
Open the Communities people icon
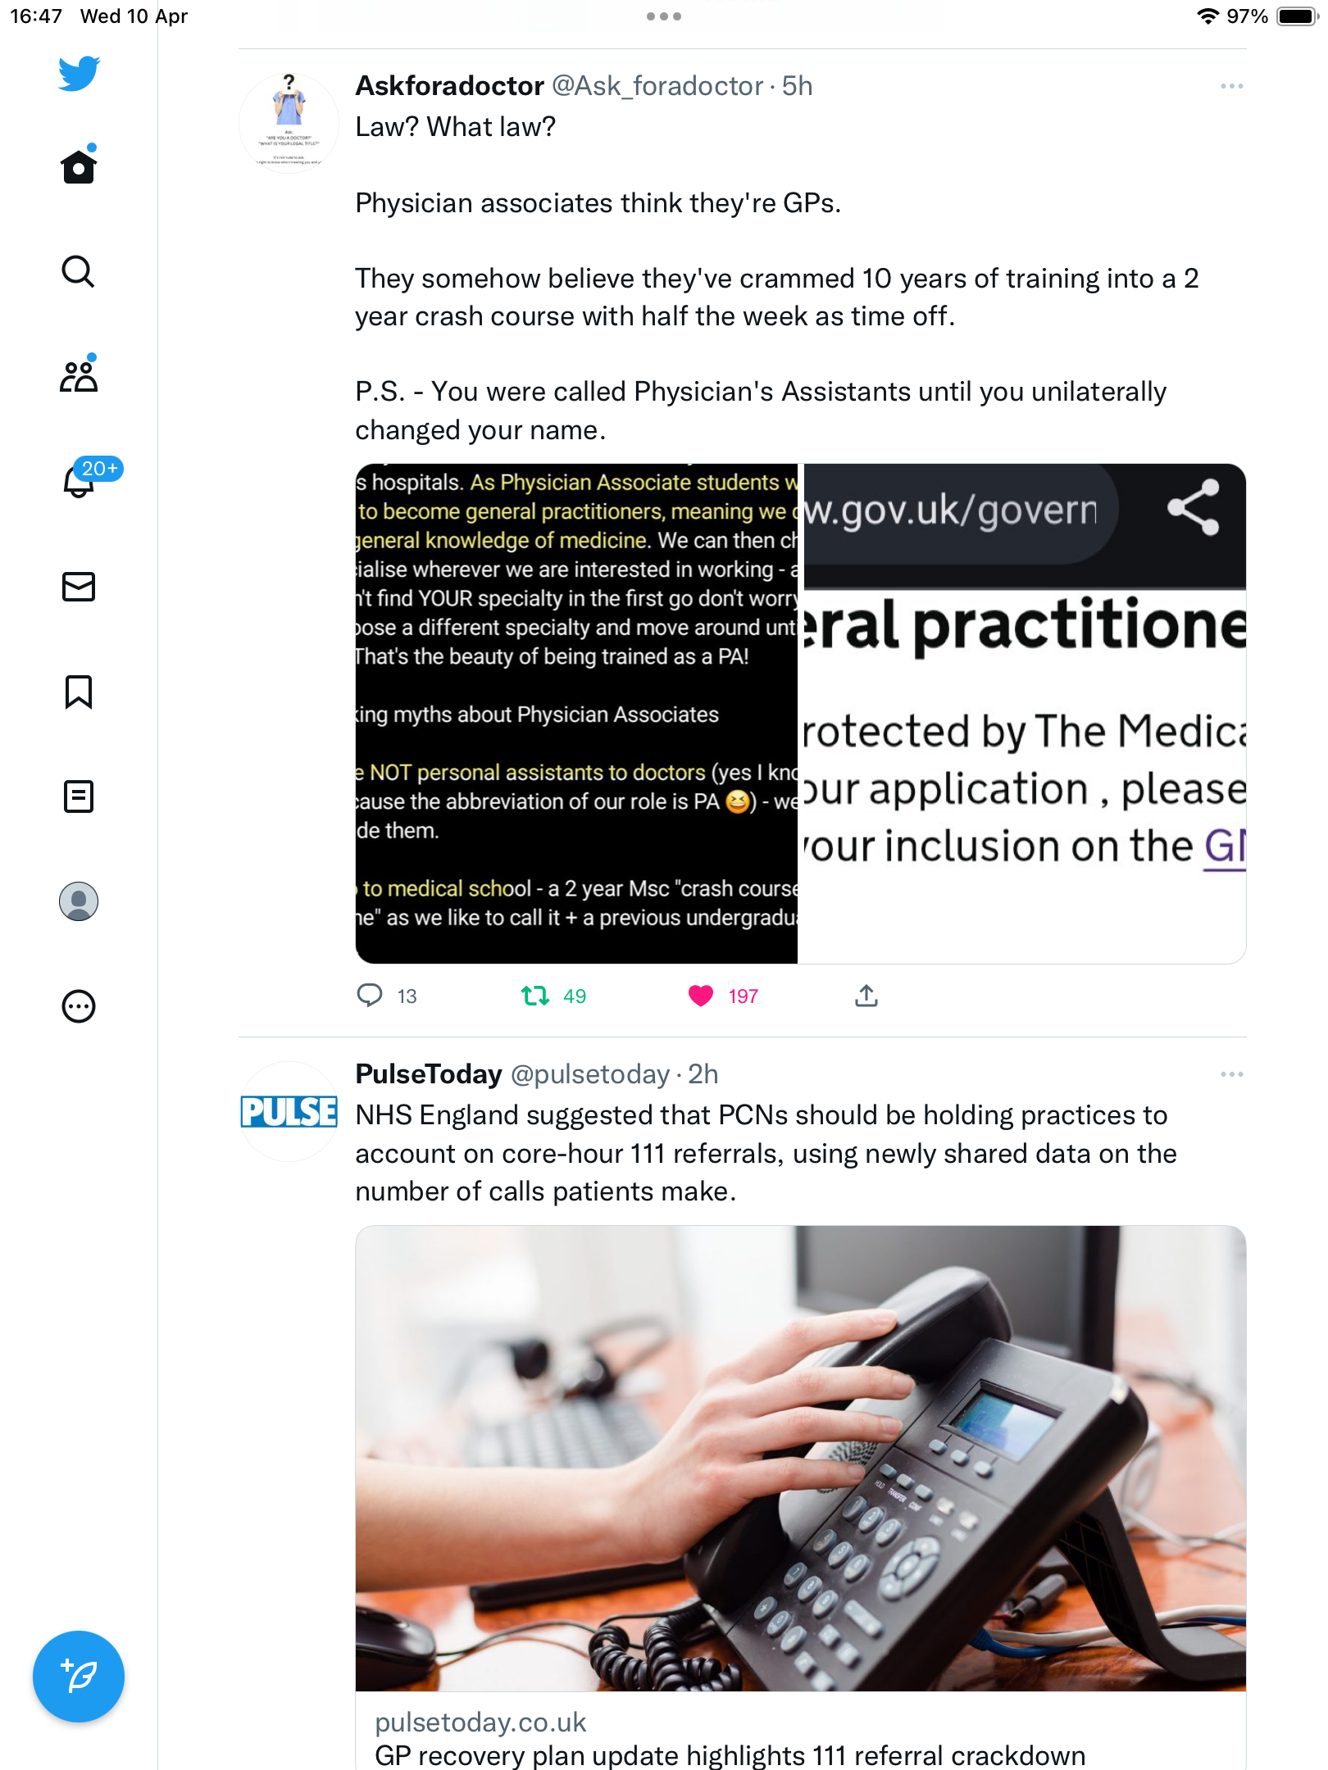pyautogui.click(x=79, y=375)
